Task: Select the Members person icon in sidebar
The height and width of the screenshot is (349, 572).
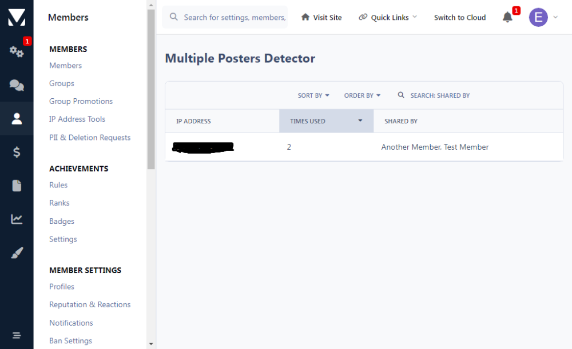Action: [x=17, y=119]
